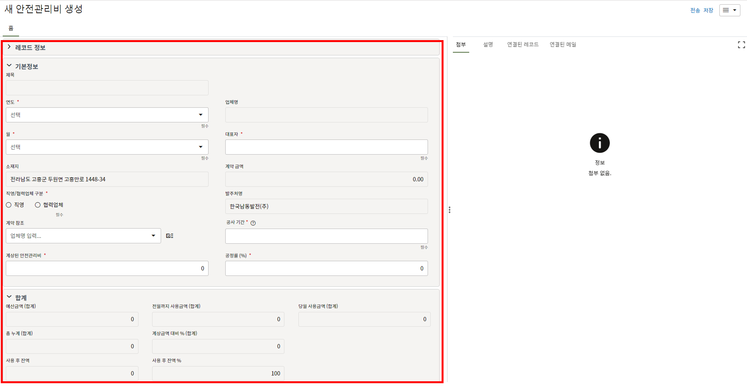Screen dimensions: 747x391
Task: Click into the 대표자 input field
Action: click(x=326, y=147)
